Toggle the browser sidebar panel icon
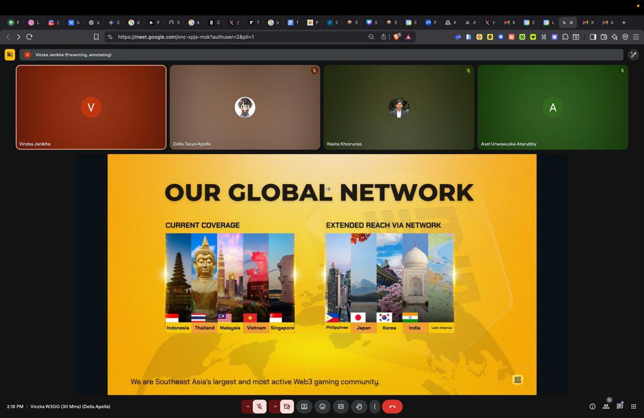The width and height of the screenshot is (644, 418). point(593,37)
